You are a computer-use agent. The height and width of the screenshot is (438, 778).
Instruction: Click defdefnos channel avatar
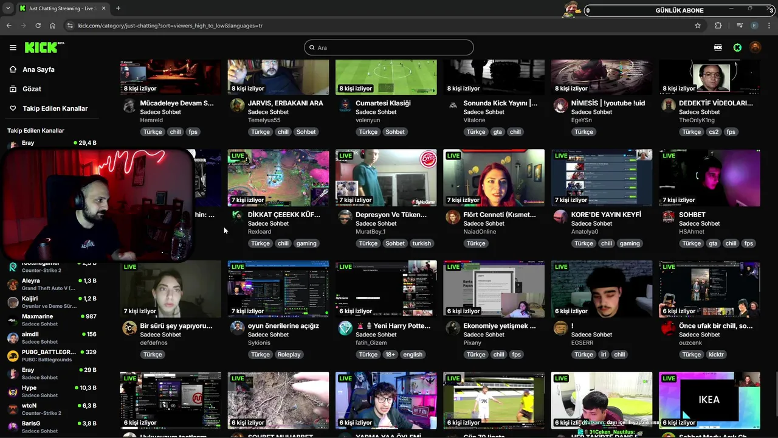(129, 328)
